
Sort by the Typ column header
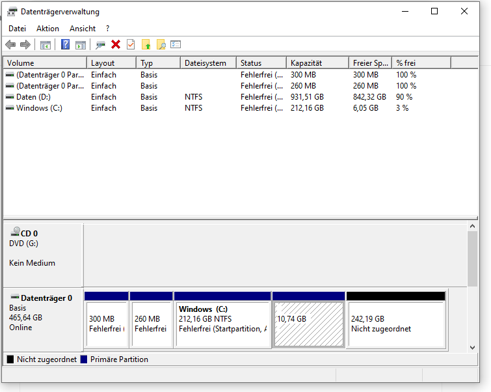tap(159, 63)
